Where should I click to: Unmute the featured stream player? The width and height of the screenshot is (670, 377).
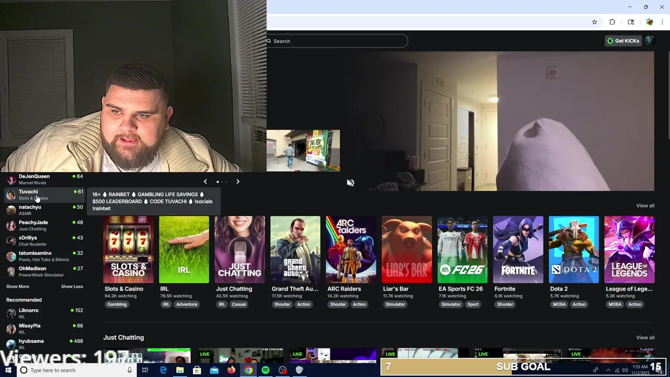point(350,183)
